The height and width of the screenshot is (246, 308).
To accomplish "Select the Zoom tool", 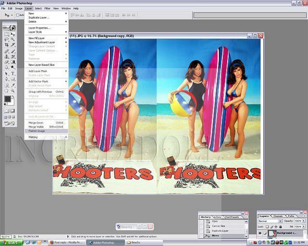I will pos(13,91).
